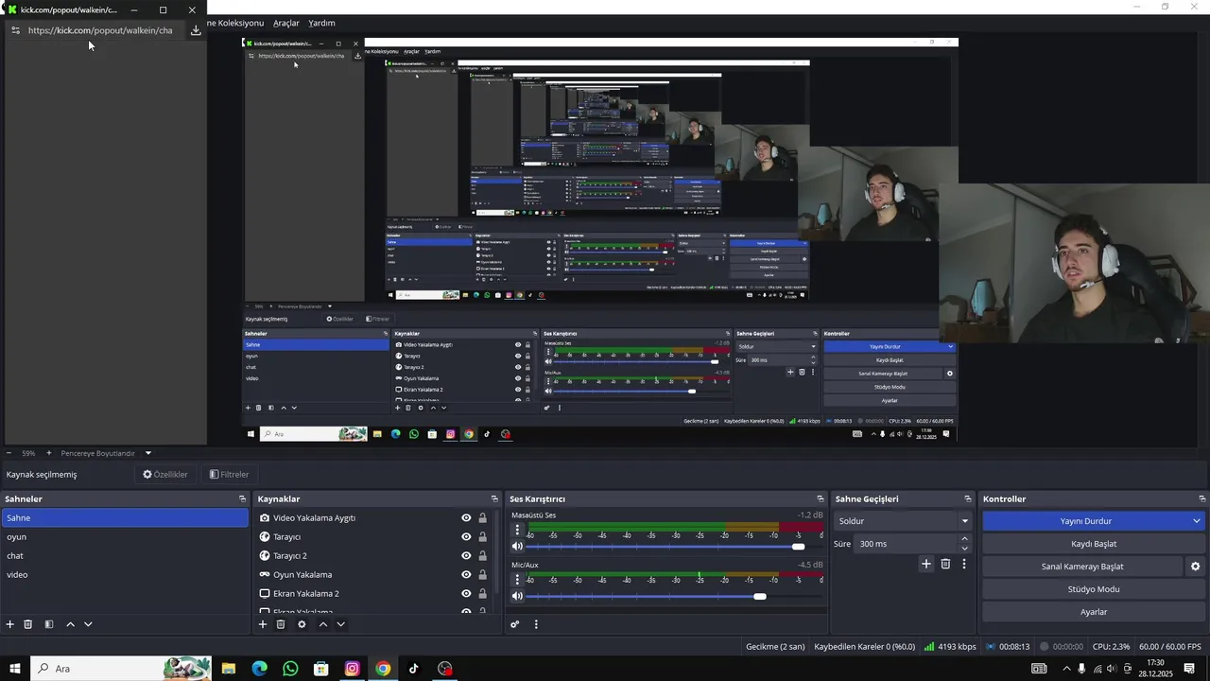Open the Soldur transition dropdown
Screen dimensions: 1210x681
point(903,521)
